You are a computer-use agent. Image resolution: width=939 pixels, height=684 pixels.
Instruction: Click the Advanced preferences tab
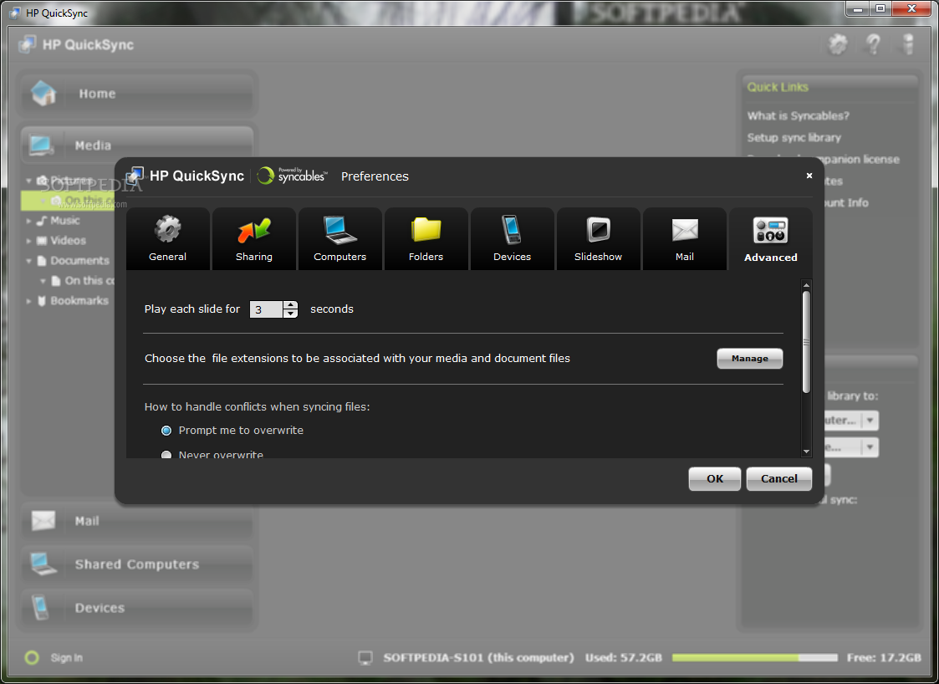[771, 239]
